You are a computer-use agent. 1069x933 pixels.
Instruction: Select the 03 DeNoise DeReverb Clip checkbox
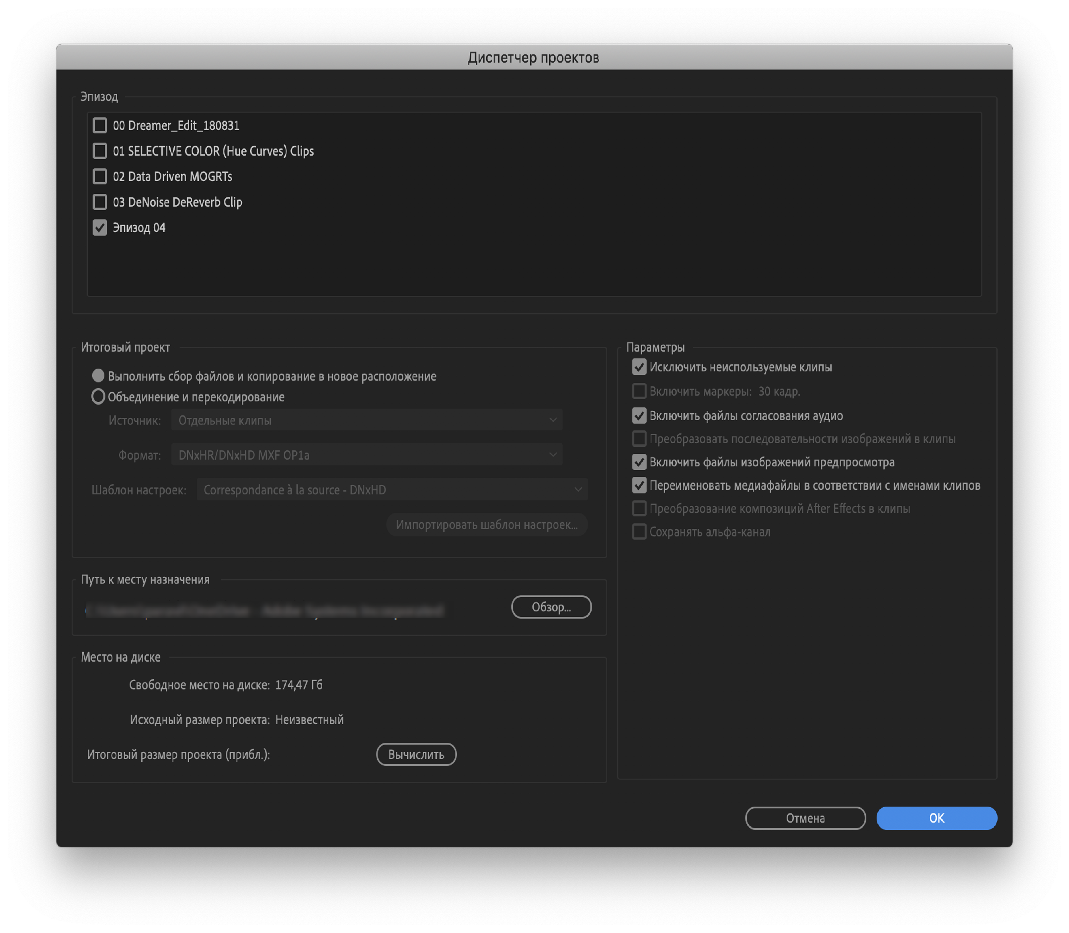pos(99,202)
